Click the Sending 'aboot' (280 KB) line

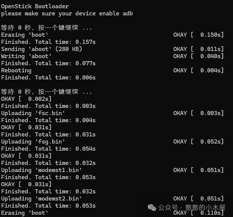click(x=41, y=49)
